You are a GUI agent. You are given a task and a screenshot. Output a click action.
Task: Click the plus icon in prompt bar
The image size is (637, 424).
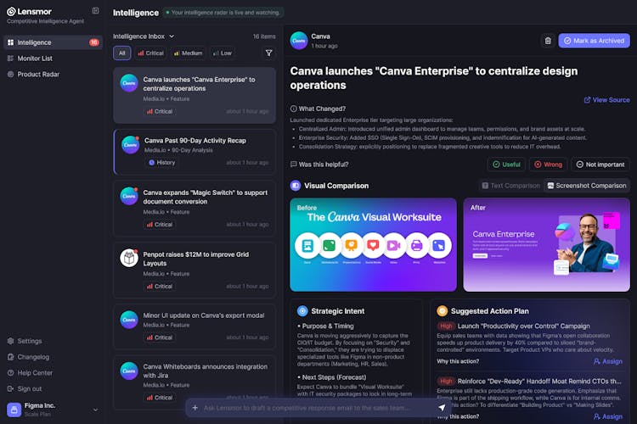(194, 408)
